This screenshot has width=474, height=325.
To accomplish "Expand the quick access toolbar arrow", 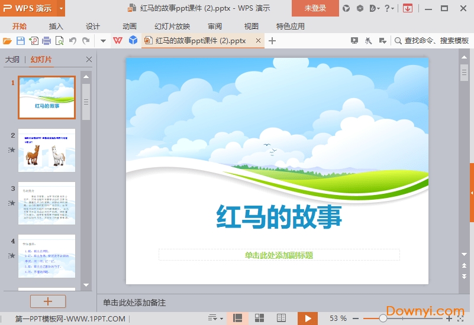I will pos(103,41).
